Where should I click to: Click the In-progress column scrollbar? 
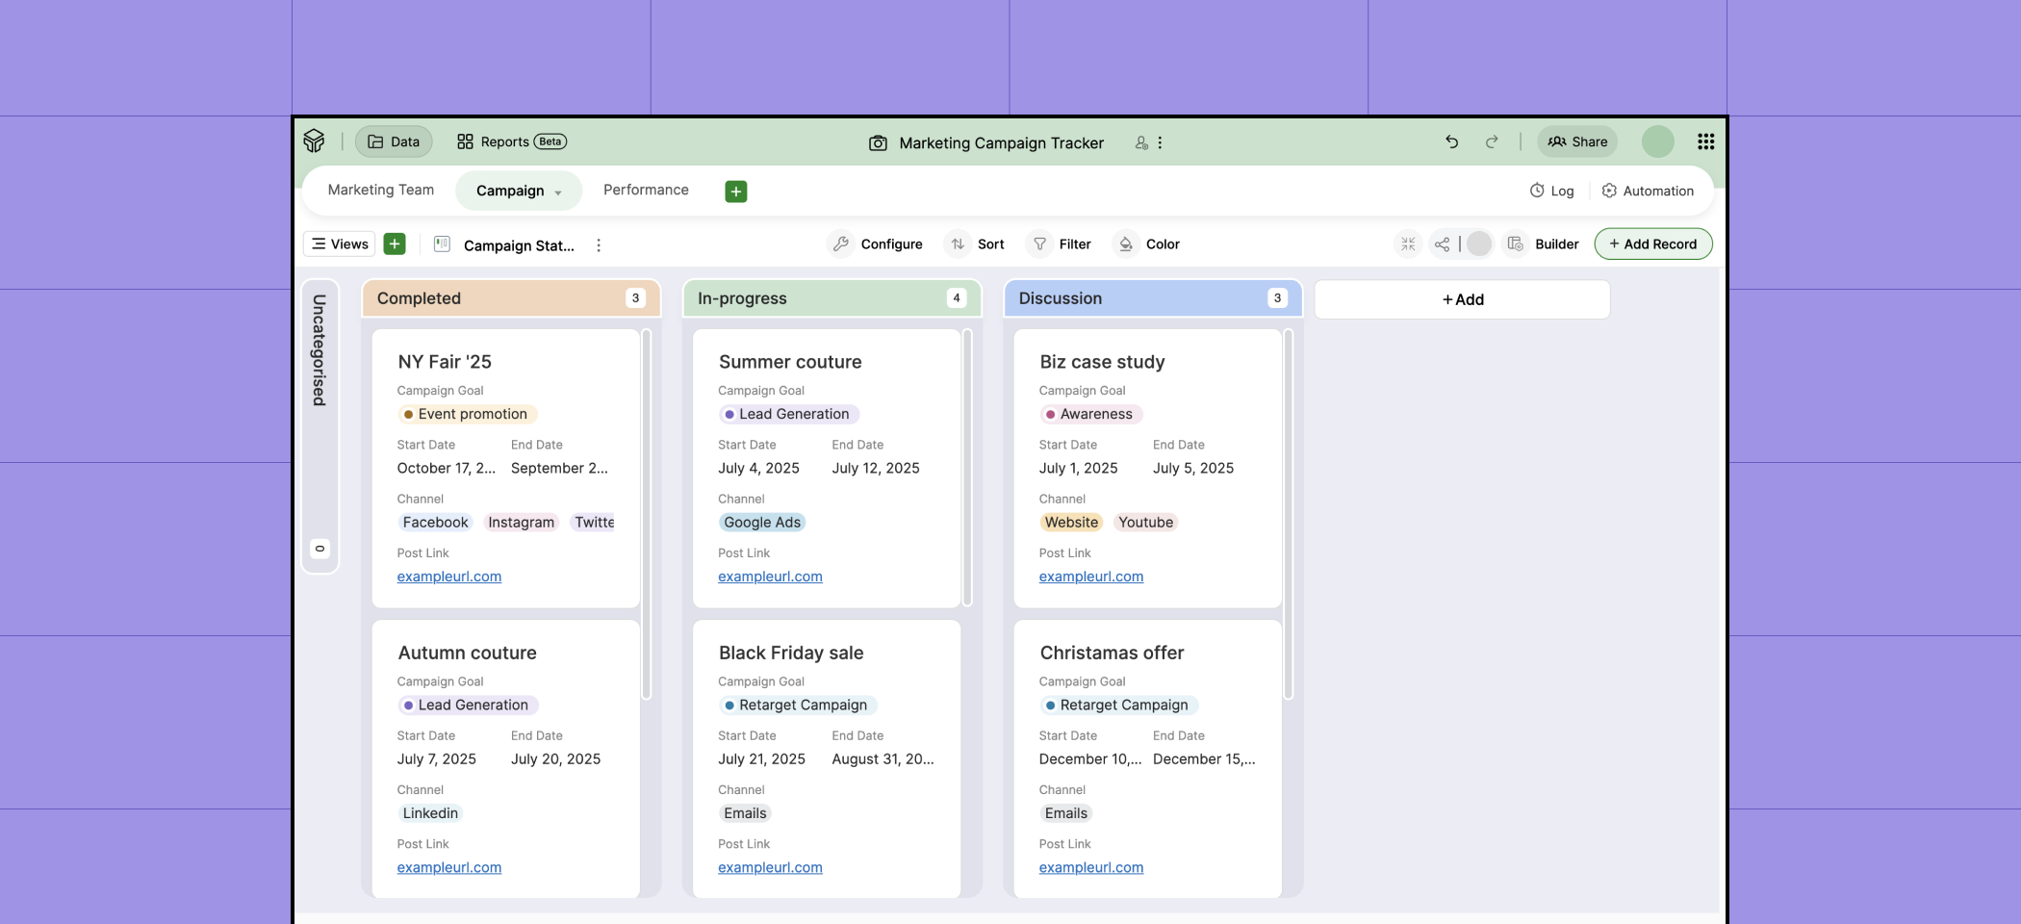pyautogui.click(x=967, y=468)
